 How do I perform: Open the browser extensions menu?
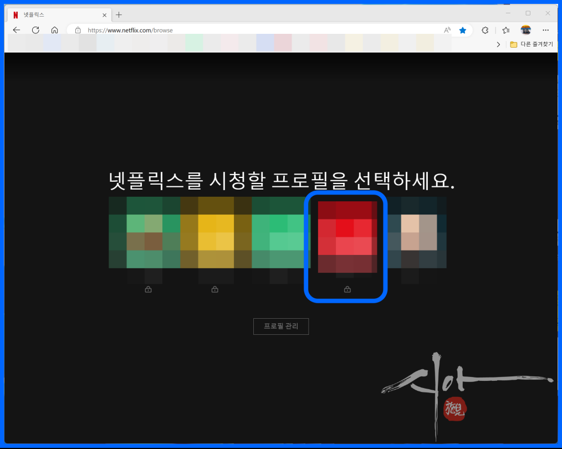[x=485, y=30]
